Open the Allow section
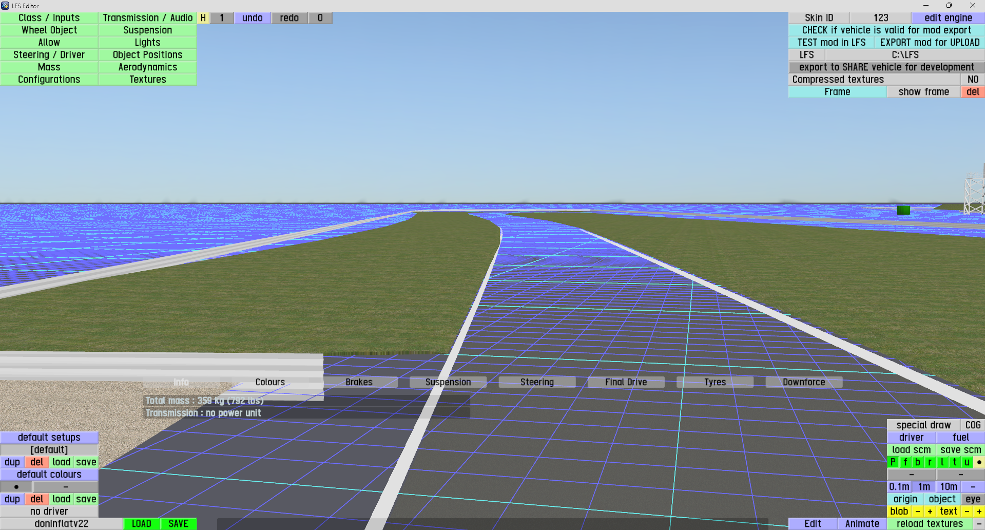This screenshot has height=530, width=985. pos(49,43)
